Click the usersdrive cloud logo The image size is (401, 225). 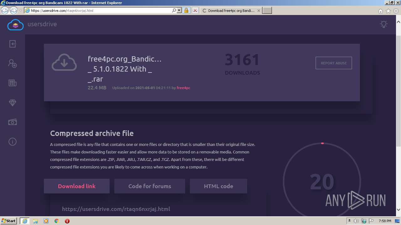[x=15, y=24]
